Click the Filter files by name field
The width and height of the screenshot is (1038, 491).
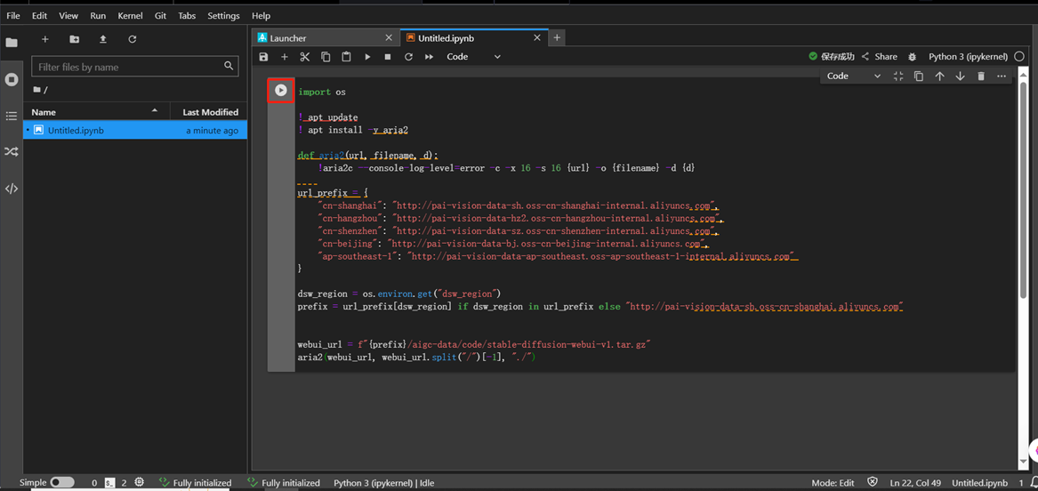[129, 67]
